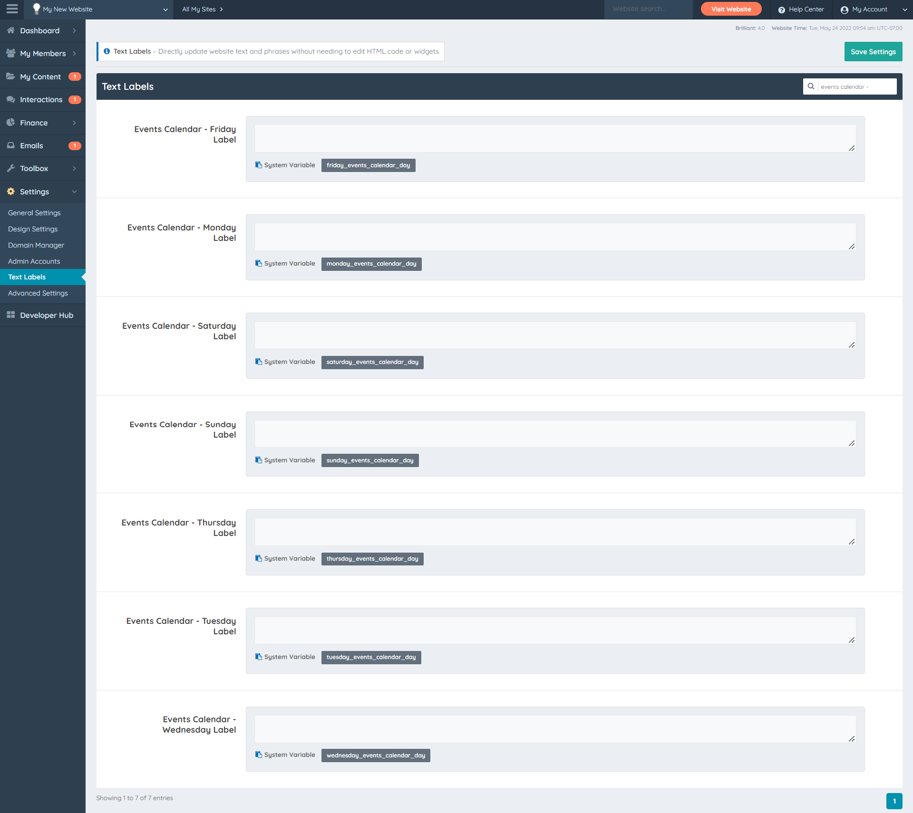This screenshot has height=813, width=913.
Task: Click the Settings gear icon in sidebar
Action: [11, 191]
